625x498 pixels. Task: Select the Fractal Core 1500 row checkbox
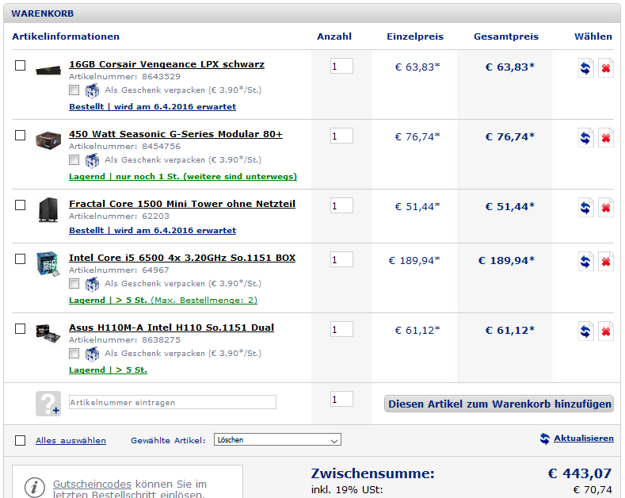[20, 205]
